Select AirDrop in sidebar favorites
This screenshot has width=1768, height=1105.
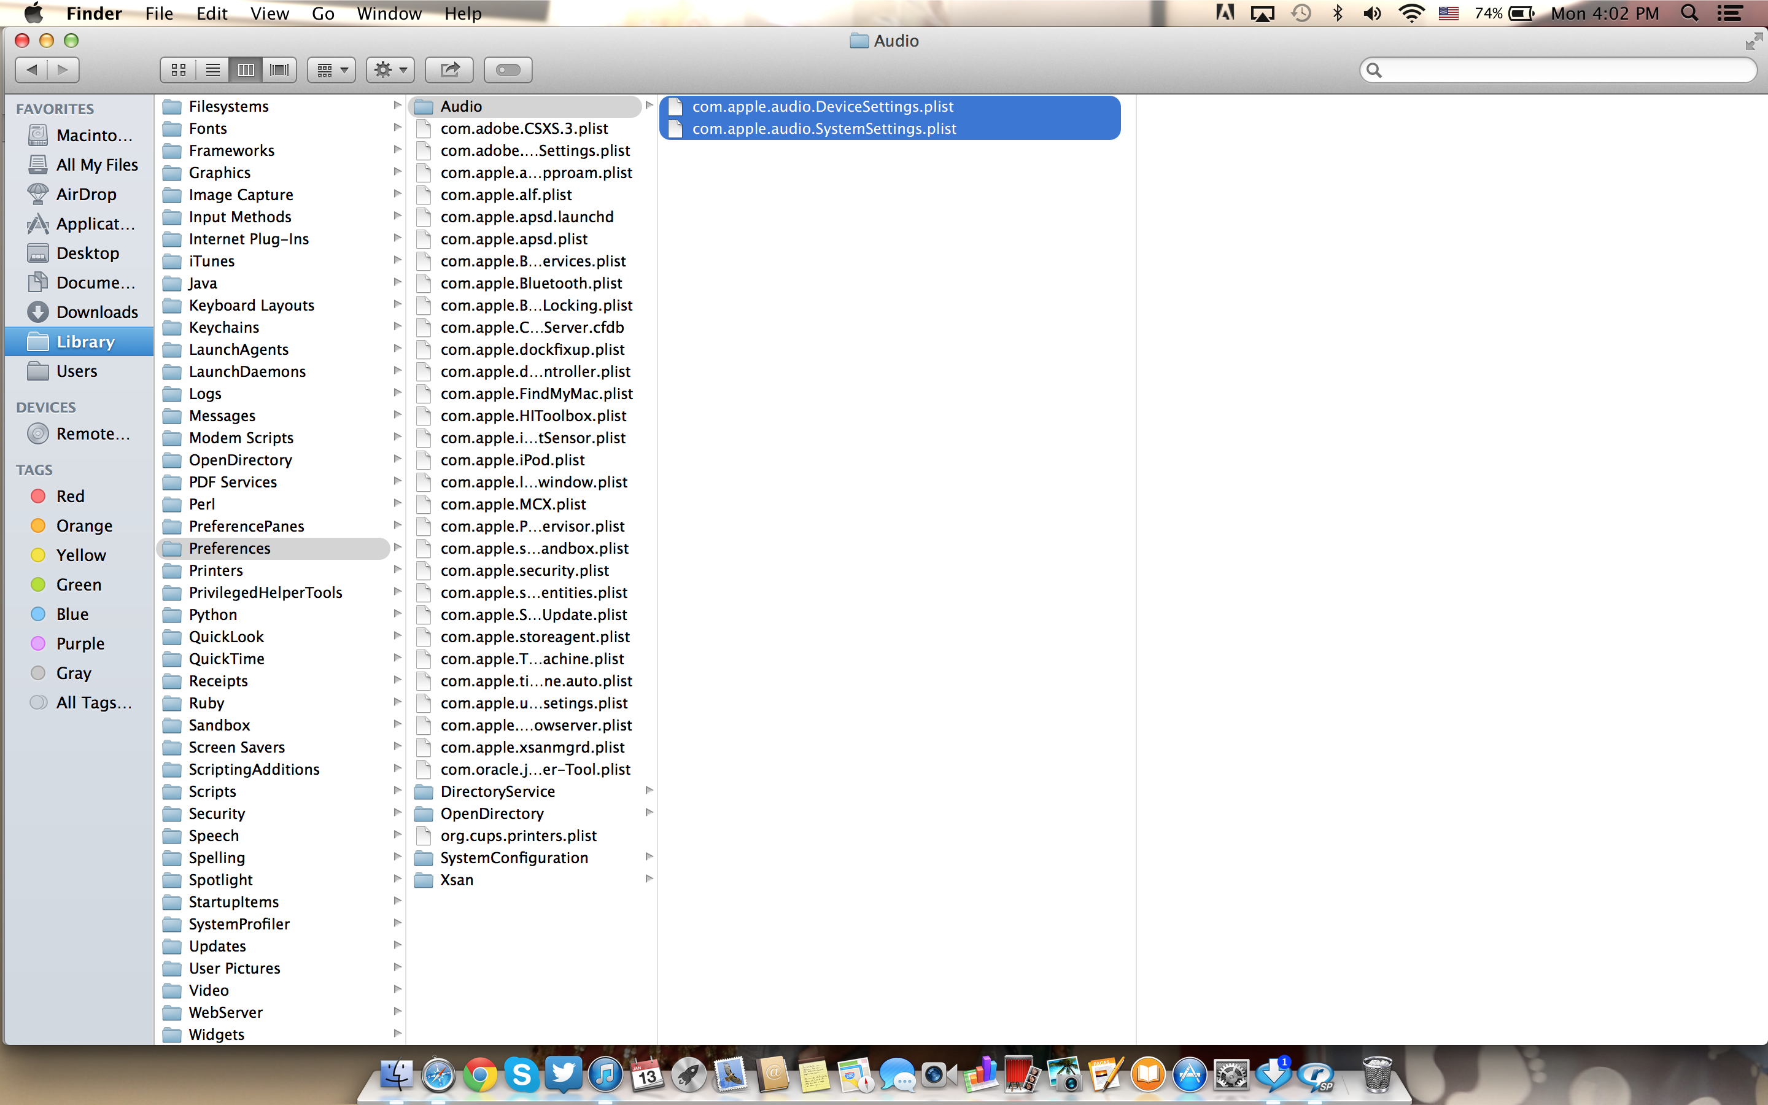[x=85, y=195]
